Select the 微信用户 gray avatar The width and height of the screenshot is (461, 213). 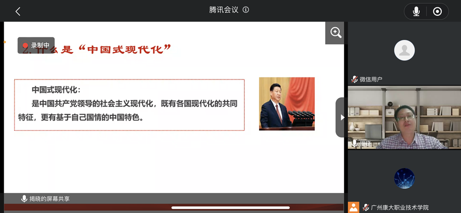(x=404, y=50)
